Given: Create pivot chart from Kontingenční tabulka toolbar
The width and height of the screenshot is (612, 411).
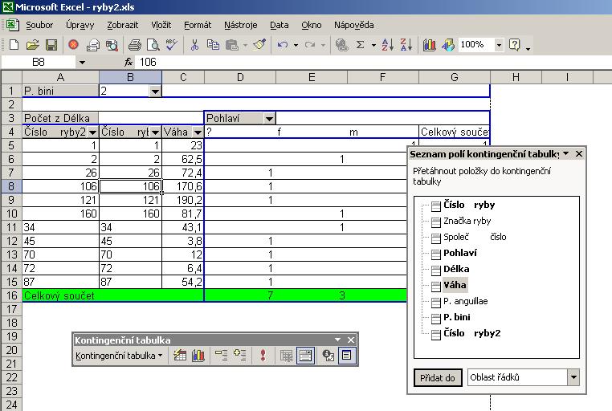Looking at the screenshot, I should 198,356.
